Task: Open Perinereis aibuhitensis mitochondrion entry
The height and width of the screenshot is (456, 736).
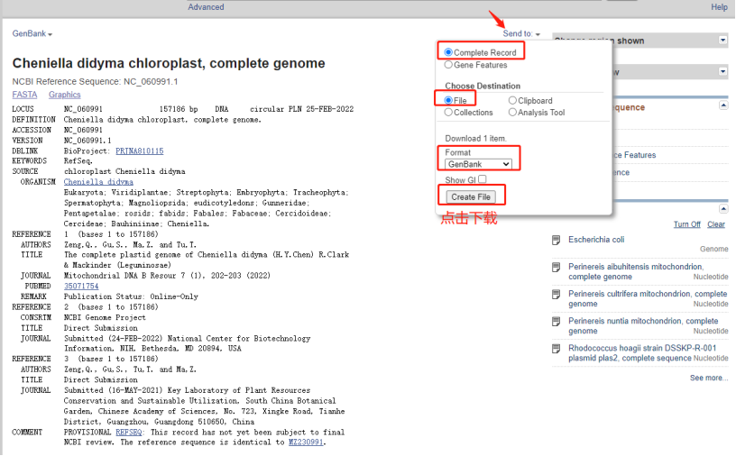Action: pyautogui.click(x=636, y=271)
